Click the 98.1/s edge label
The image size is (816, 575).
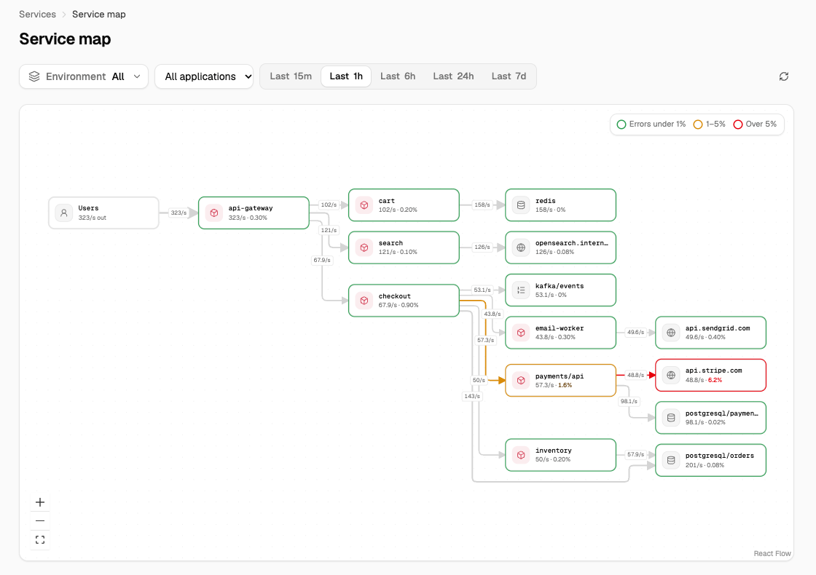[629, 401]
